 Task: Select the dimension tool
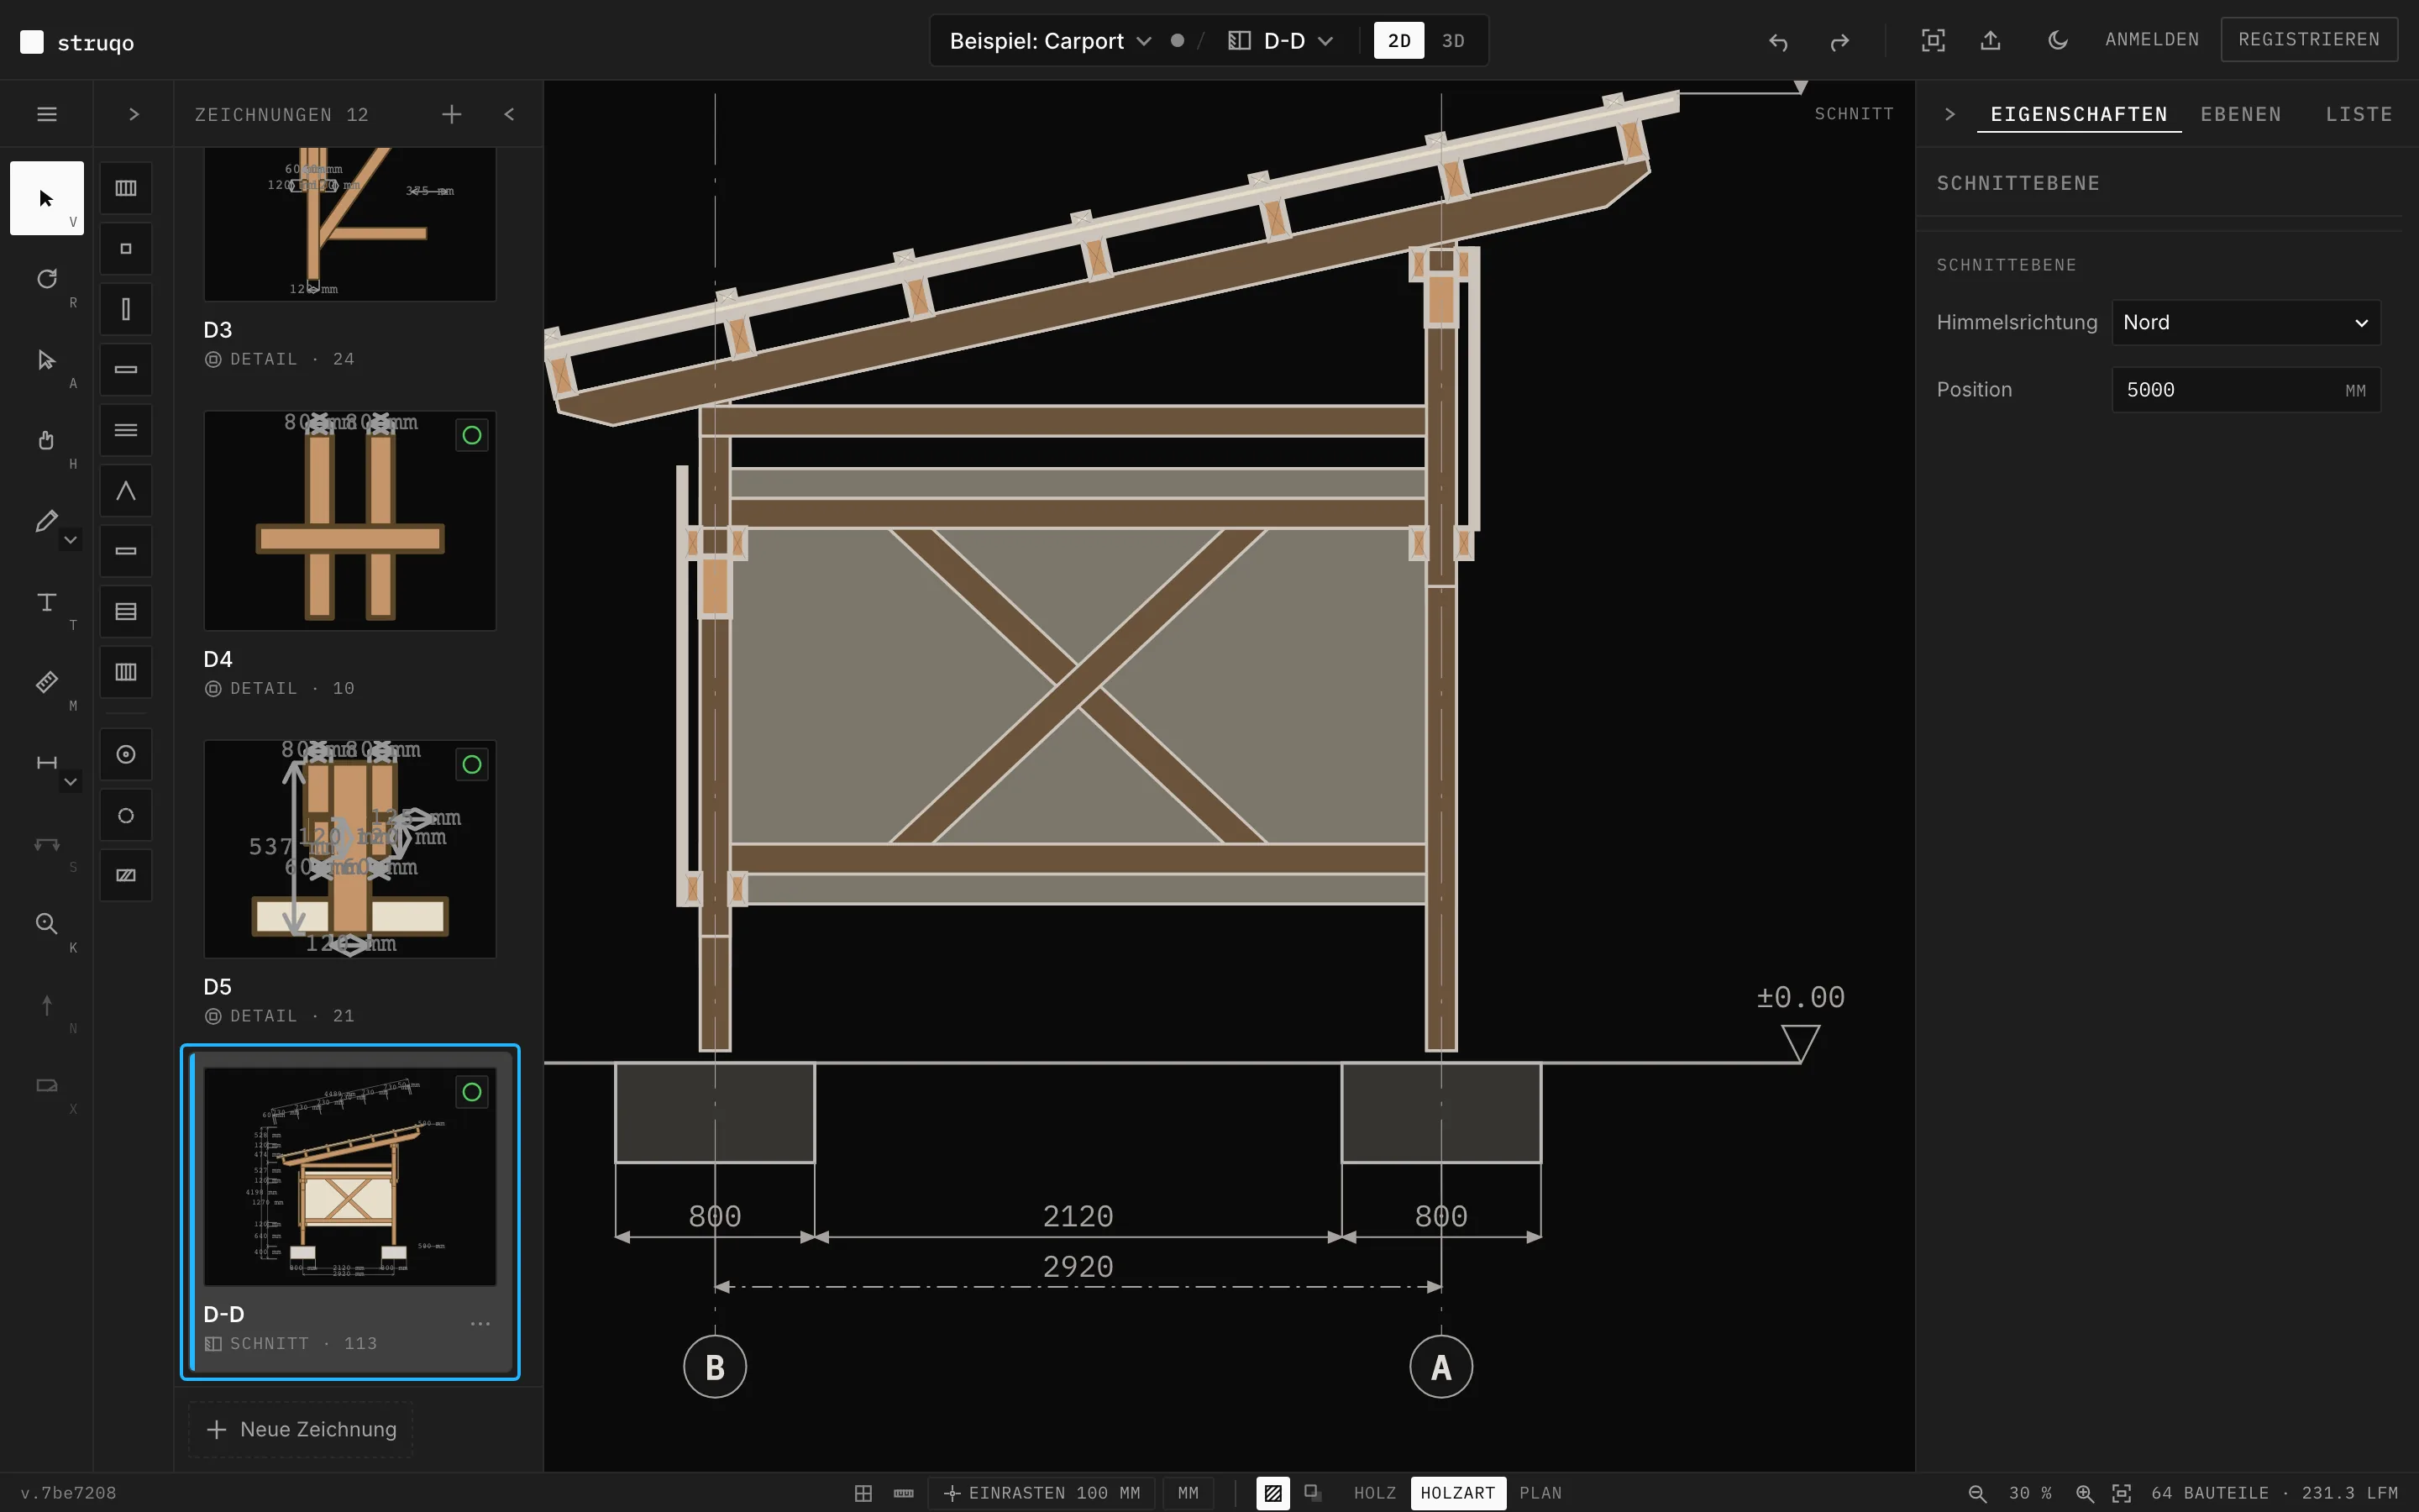click(46, 763)
